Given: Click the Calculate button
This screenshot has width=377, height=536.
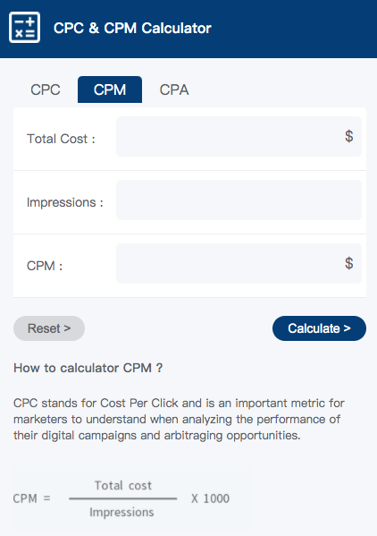Looking at the screenshot, I should point(319,328).
